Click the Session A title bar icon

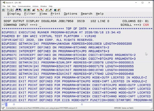[x=4, y=3]
